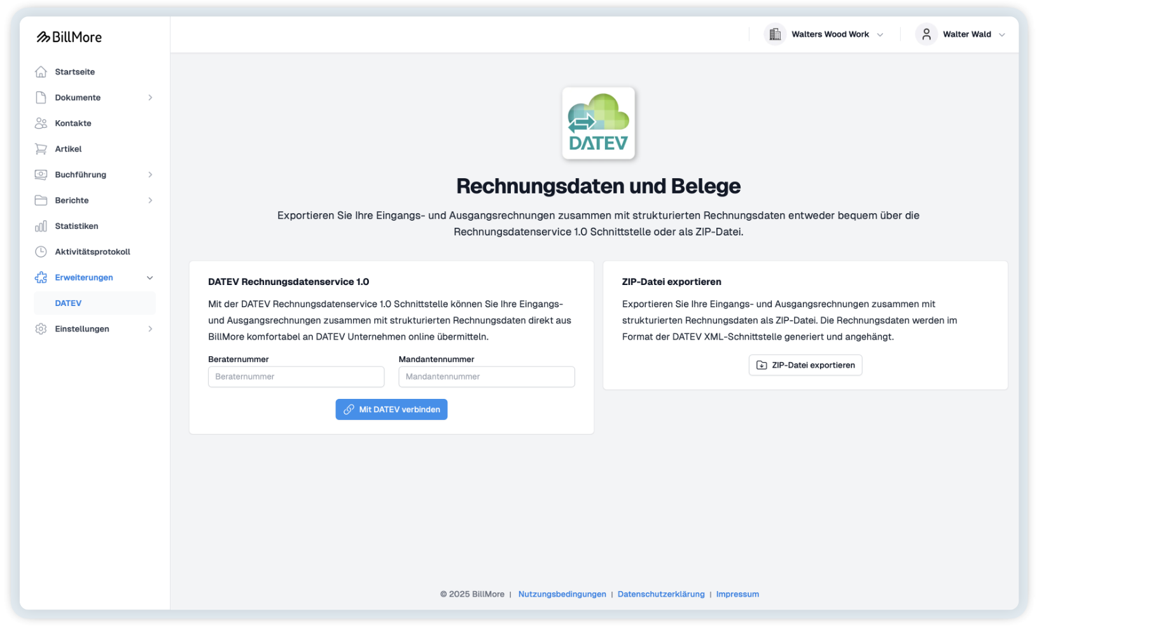Open Aktivitätsprotokoll in the sidebar

[95, 252]
